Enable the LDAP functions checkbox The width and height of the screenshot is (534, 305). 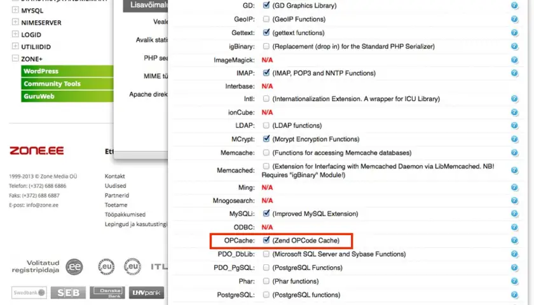[x=266, y=125]
